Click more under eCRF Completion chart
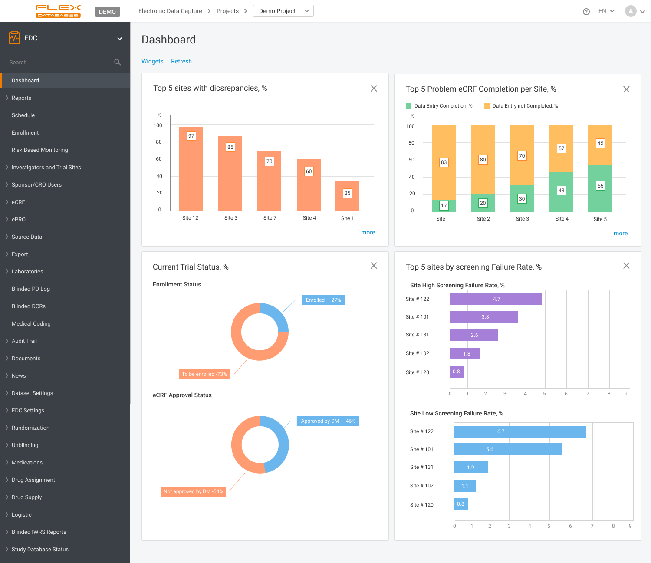The height and width of the screenshot is (563, 651). coord(621,233)
